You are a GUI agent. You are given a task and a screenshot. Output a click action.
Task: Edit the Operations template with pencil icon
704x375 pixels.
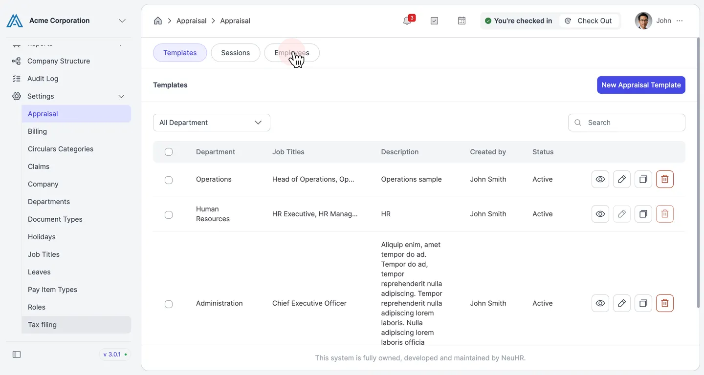(x=622, y=179)
